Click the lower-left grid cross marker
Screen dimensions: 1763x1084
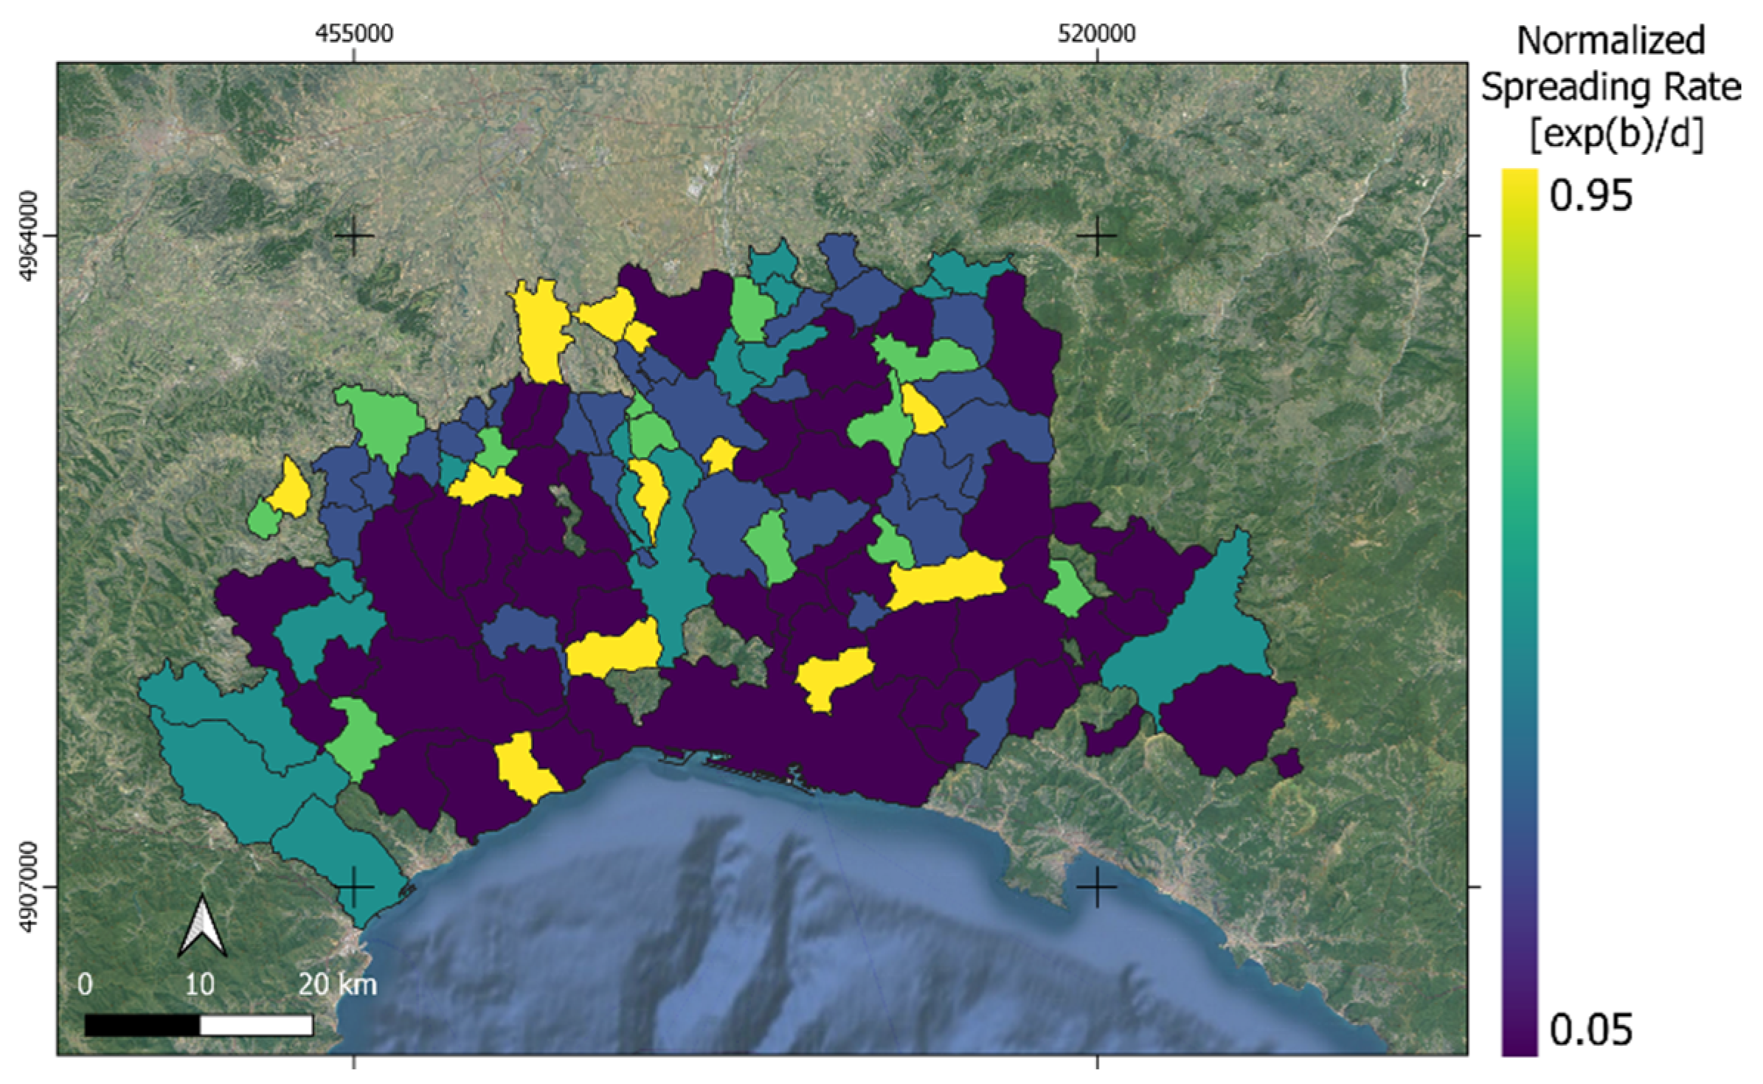(354, 886)
